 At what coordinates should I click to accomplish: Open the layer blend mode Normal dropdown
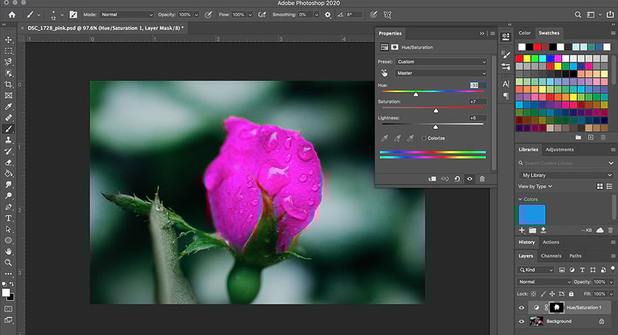click(x=544, y=282)
